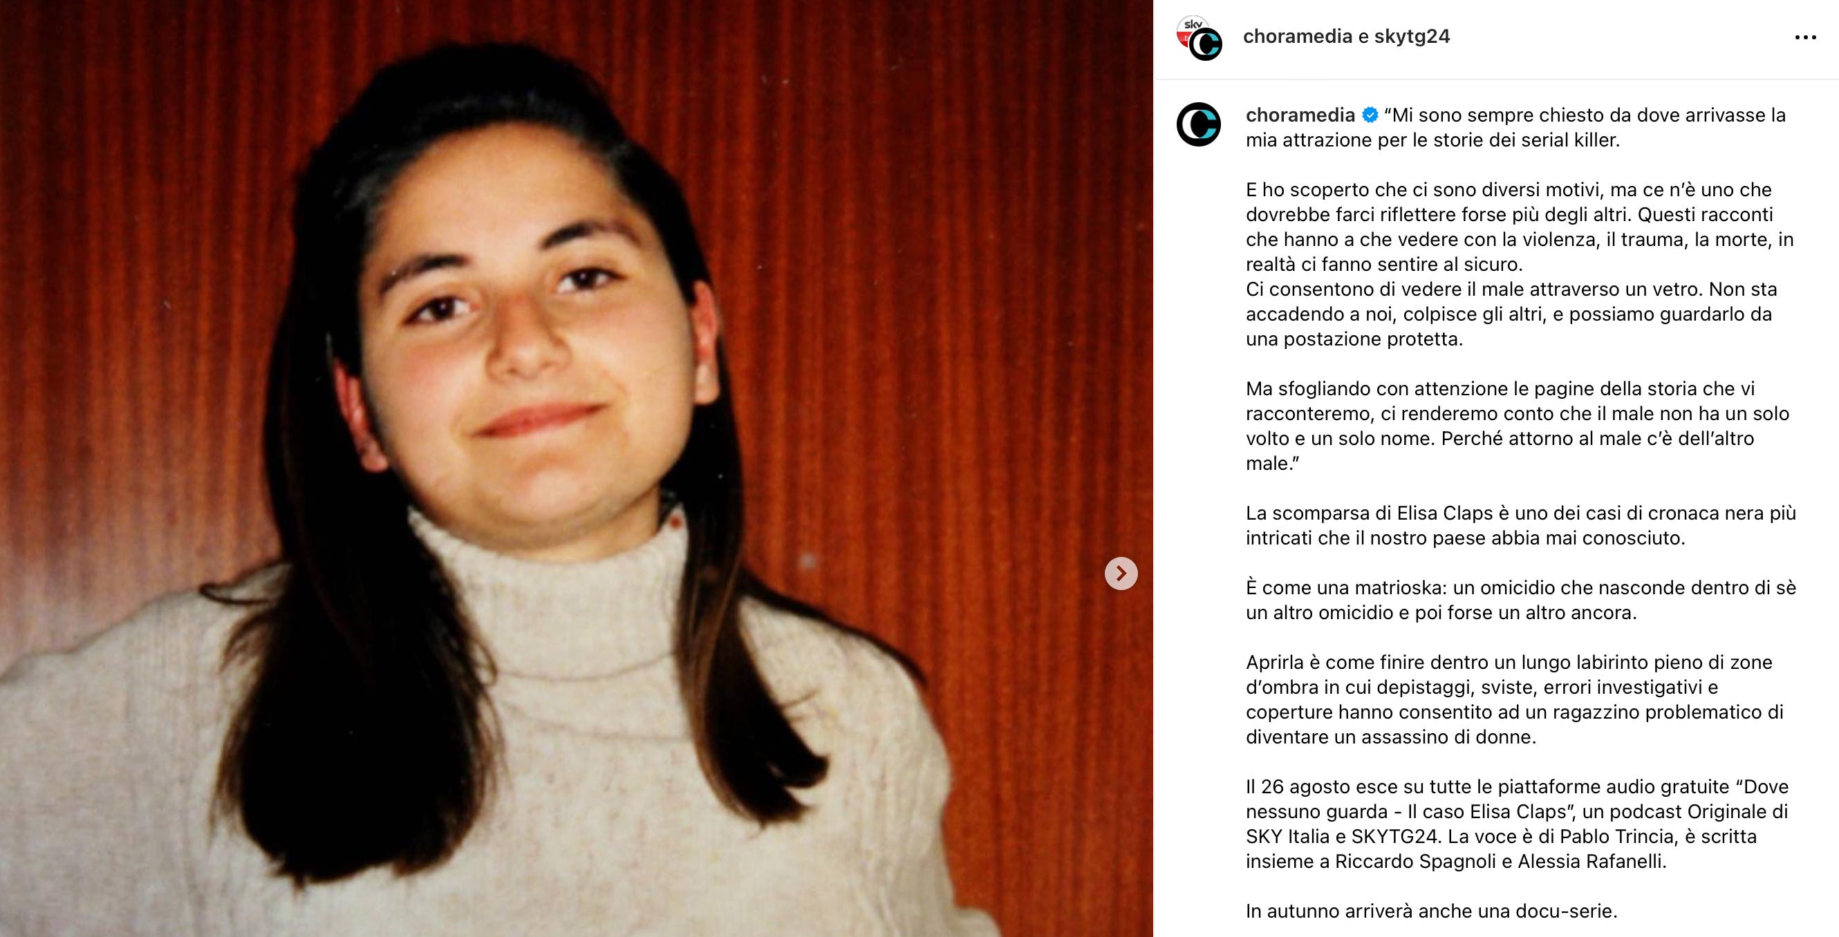Screen dimensions: 1839x937
Task: Click the Sky logo in header avatar
Action: click(1189, 27)
